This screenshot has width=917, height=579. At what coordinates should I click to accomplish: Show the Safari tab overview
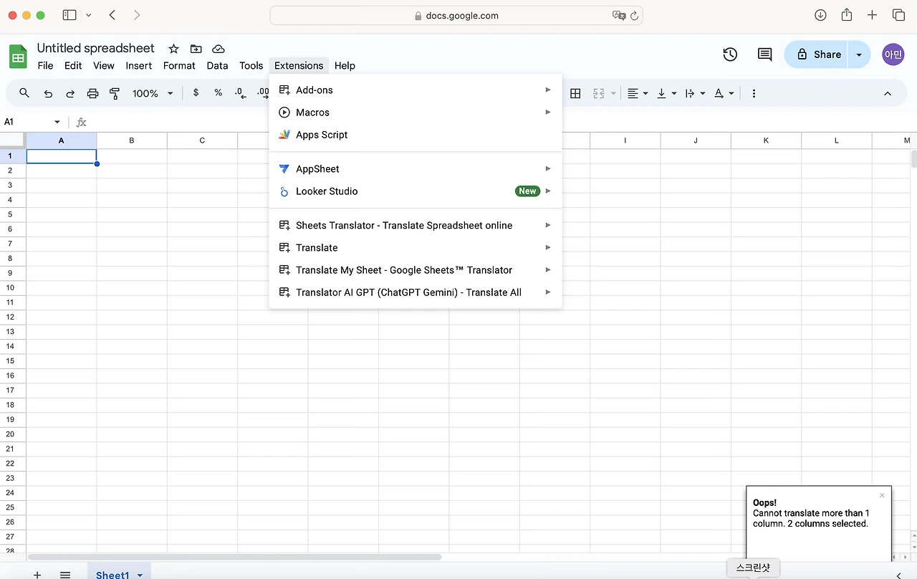point(898,15)
